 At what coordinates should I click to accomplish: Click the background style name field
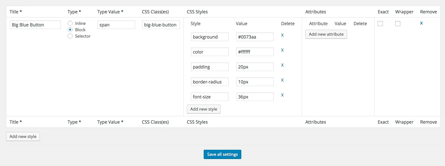[x=210, y=37]
